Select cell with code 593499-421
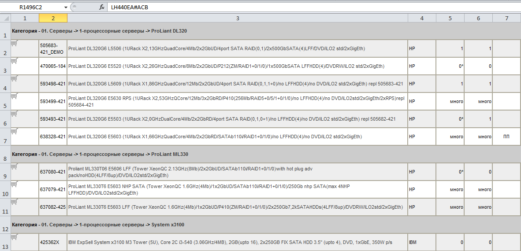521x251 pixels. [x=53, y=102]
